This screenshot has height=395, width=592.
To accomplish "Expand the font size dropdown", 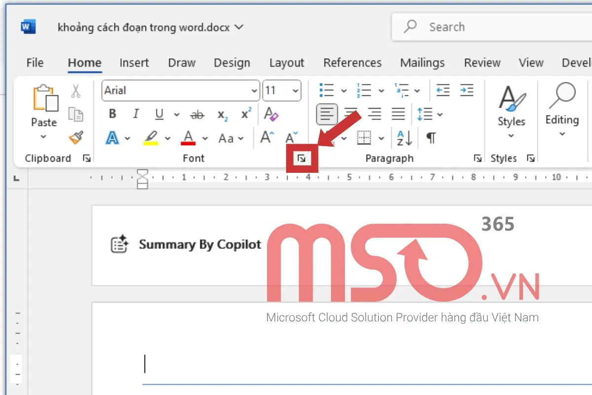I will (295, 91).
